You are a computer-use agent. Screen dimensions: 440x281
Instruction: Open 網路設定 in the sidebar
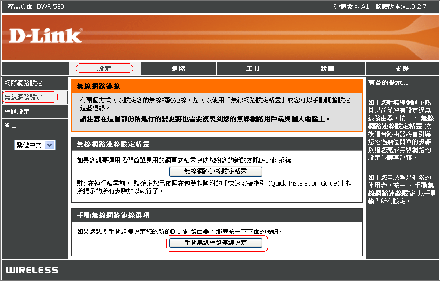pos(35,112)
